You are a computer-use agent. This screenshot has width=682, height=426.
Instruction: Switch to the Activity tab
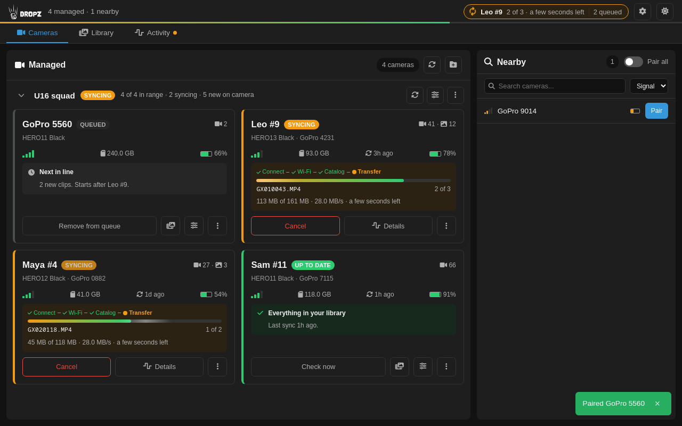(x=156, y=32)
